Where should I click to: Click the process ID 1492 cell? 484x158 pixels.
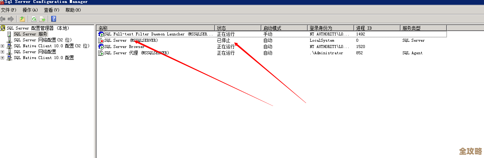coord(360,34)
